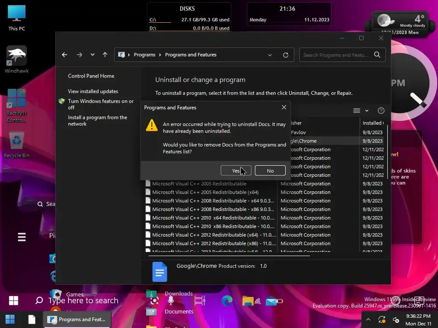The width and height of the screenshot is (438, 328).
Task: Open This PC desktop icon
Action: (x=17, y=18)
